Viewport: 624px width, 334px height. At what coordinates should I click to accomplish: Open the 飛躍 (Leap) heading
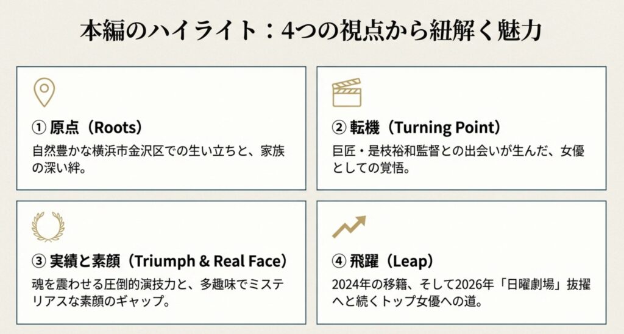point(383,262)
